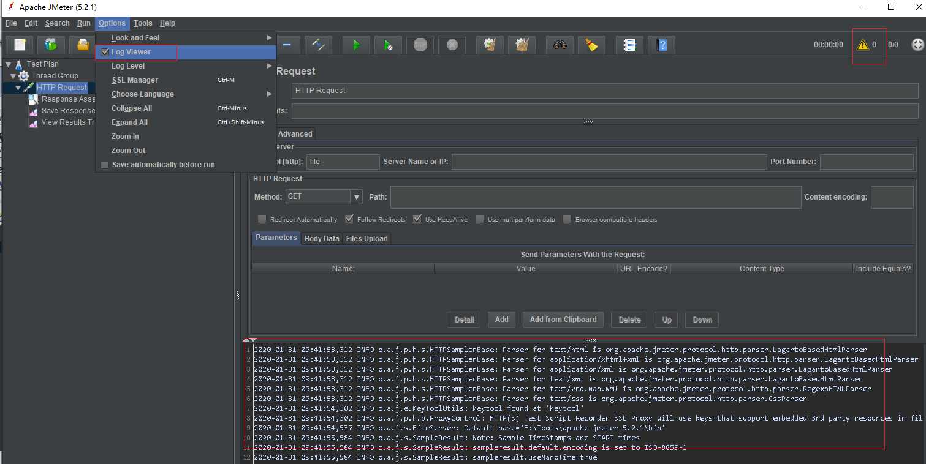
Task: Choose Zoom In menu entry
Action: point(186,137)
